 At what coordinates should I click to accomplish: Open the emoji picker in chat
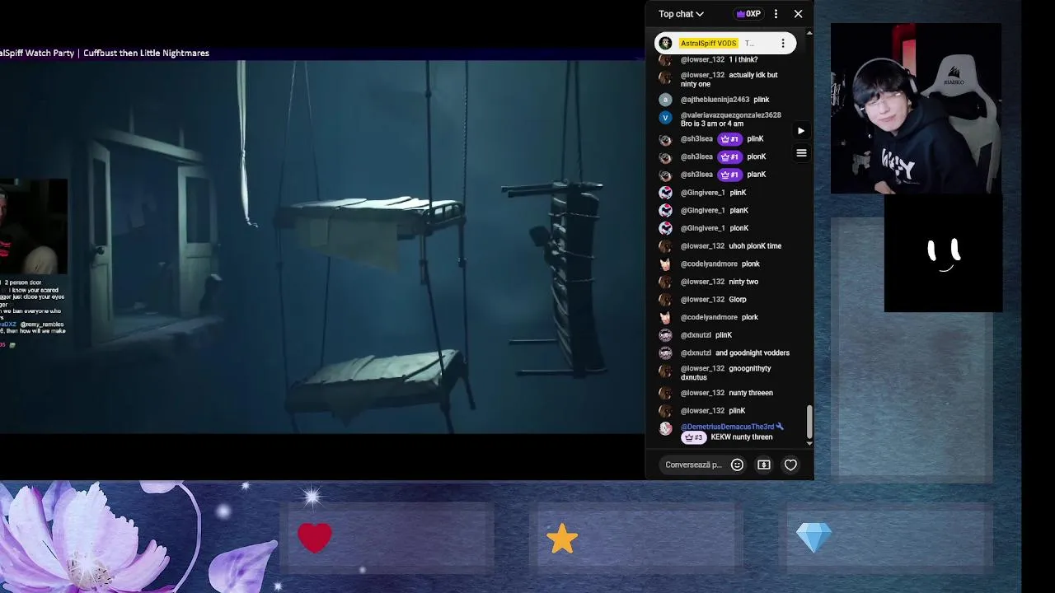tap(737, 465)
